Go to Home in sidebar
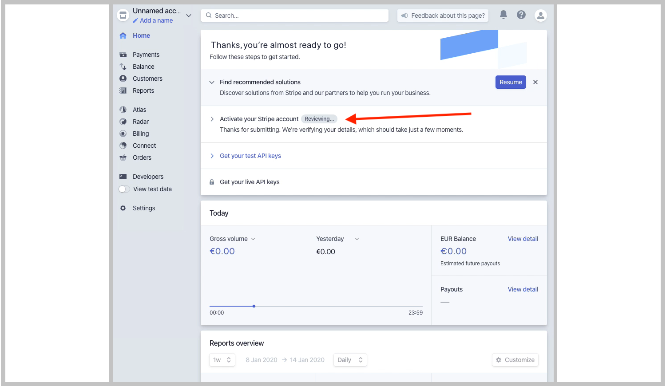Image resolution: width=666 pixels, height=386 pixels. pos(141,35)
